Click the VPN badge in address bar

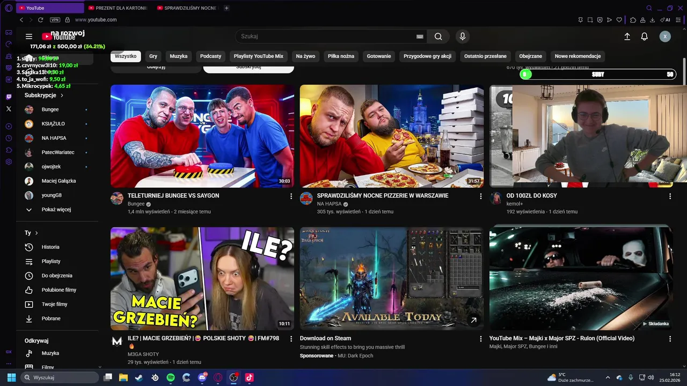(55, 20)
